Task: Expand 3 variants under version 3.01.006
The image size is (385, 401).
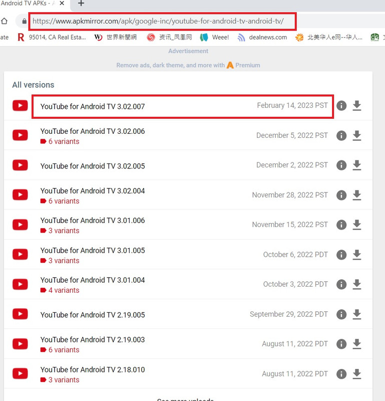Action: (60, 231)
